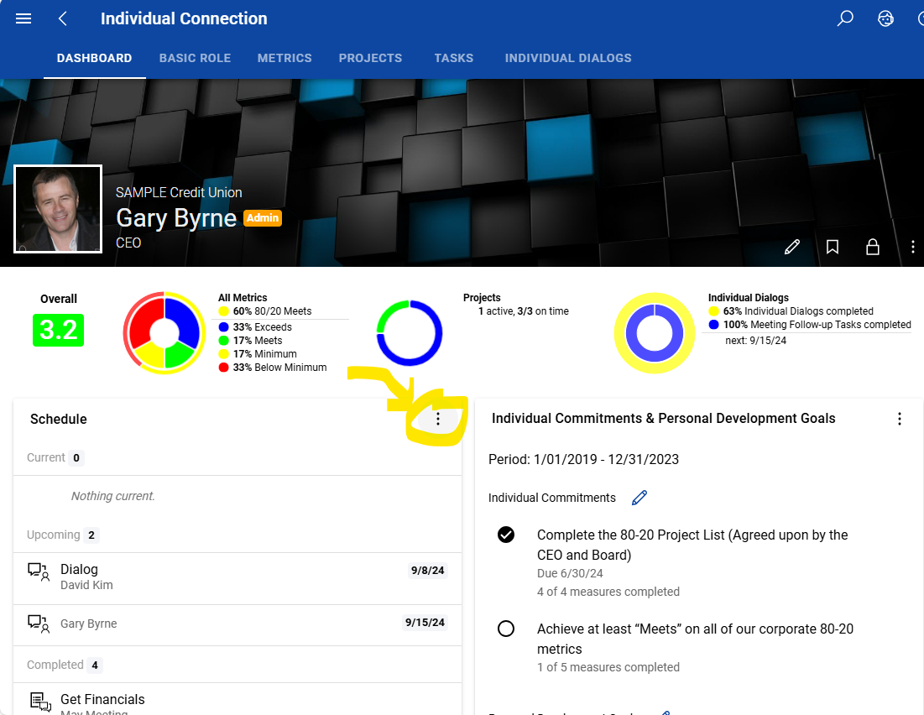The image size is (924, 715).
Task: Switch to the INDIVIDUAL DIALOGS tab
Action: (x=568, y=59)
